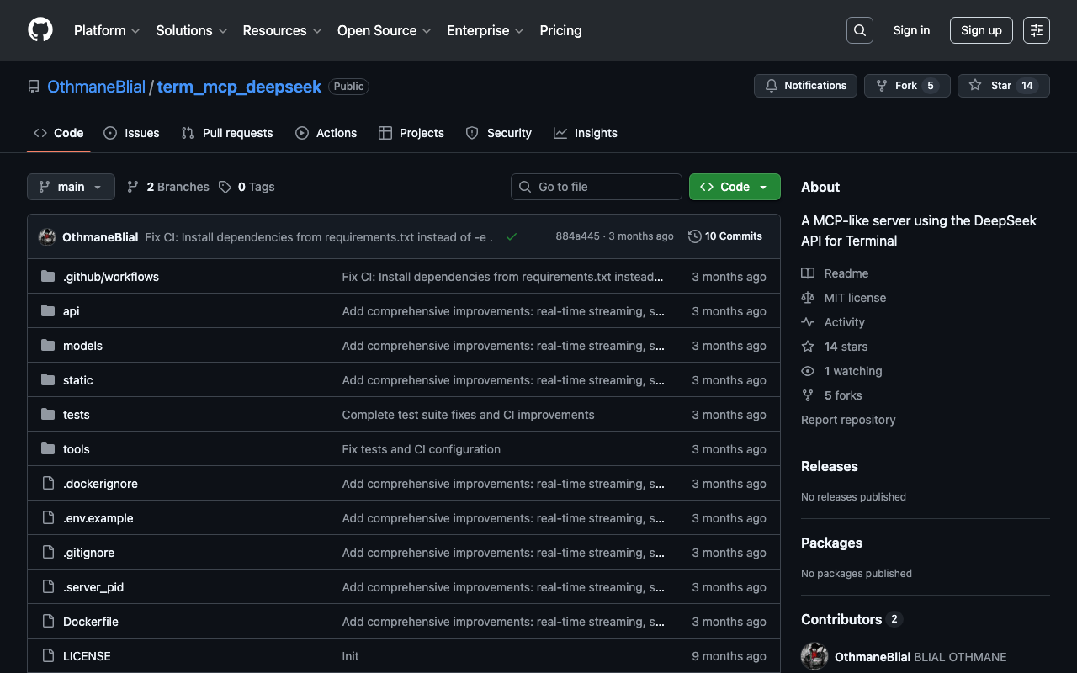1077x673 pixels.
Task: Expand the Platform navigation menu
Action: pyautogui.click(x=107, y=30)
